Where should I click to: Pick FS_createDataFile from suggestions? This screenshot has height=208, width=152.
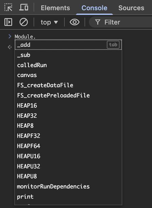click(68, 85)
